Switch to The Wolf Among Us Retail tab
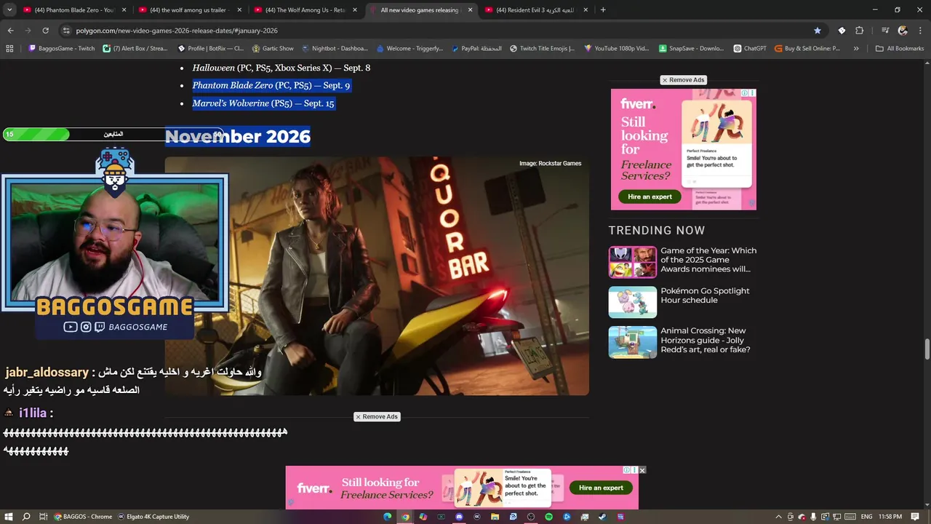Screen dimensions: 931x524 [304, 10]
